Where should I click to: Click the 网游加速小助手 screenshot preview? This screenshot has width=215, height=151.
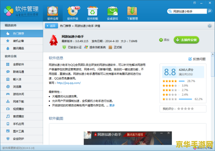[128, 138]
